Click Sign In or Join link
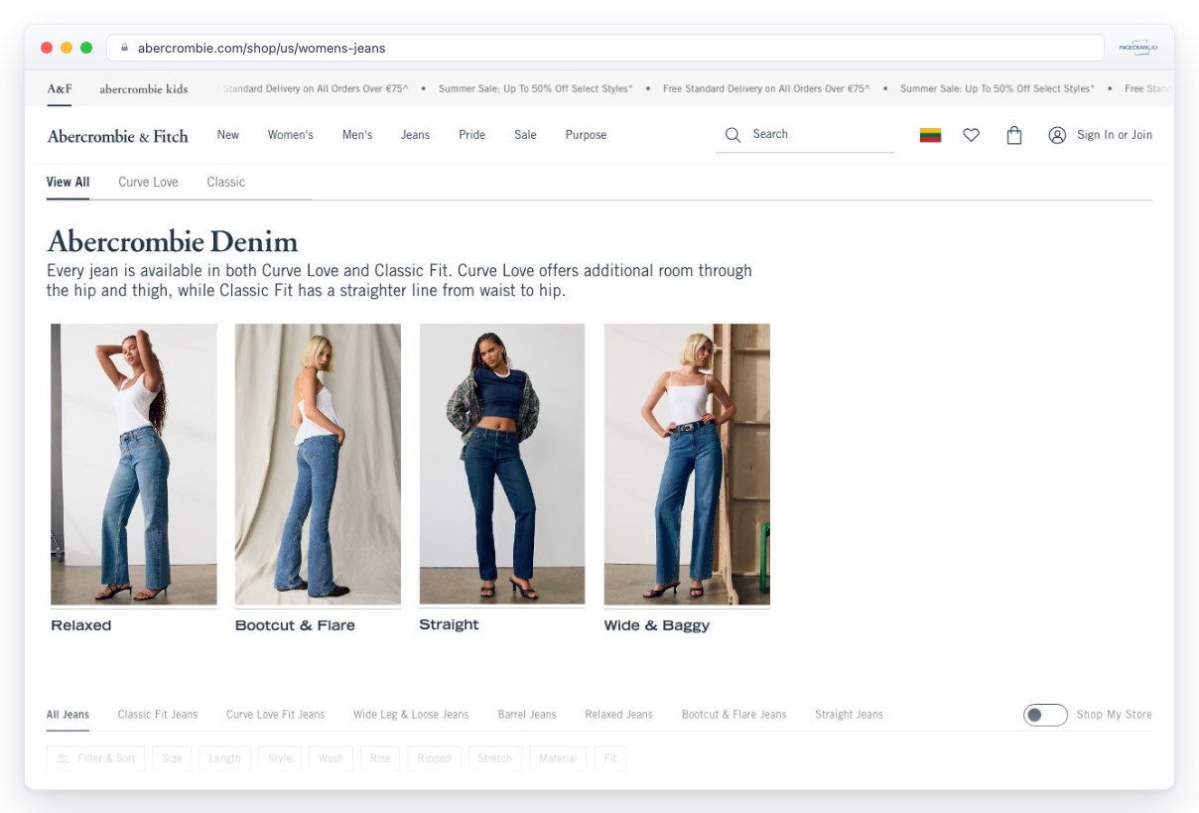The height and width of the screenshot is (813, 1199). point(1115,135)
